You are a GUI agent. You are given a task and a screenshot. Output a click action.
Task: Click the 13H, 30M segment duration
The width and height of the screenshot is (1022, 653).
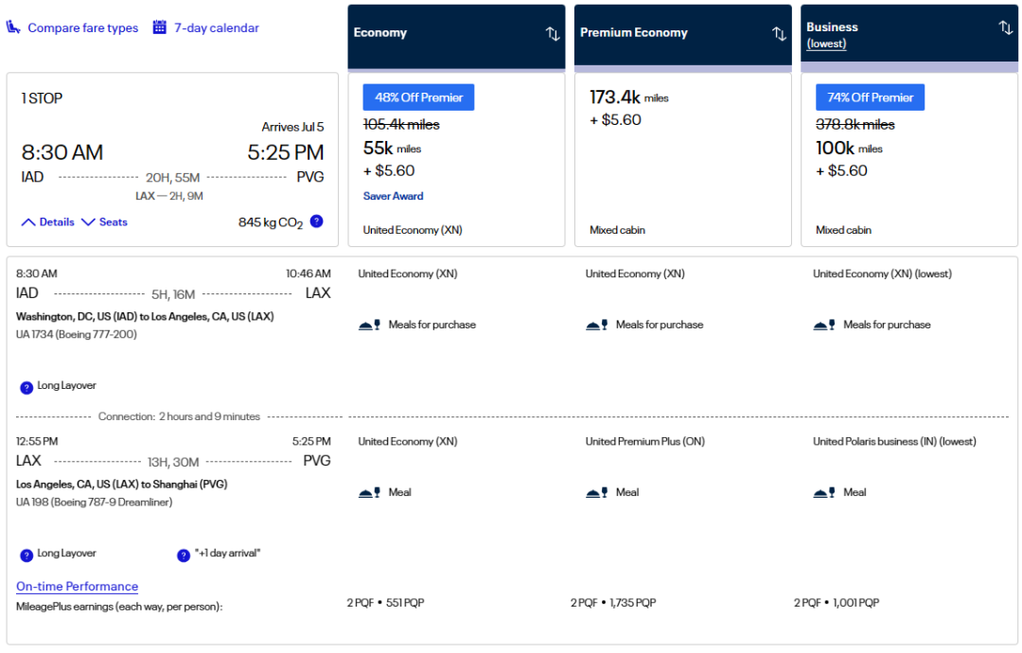173,462
